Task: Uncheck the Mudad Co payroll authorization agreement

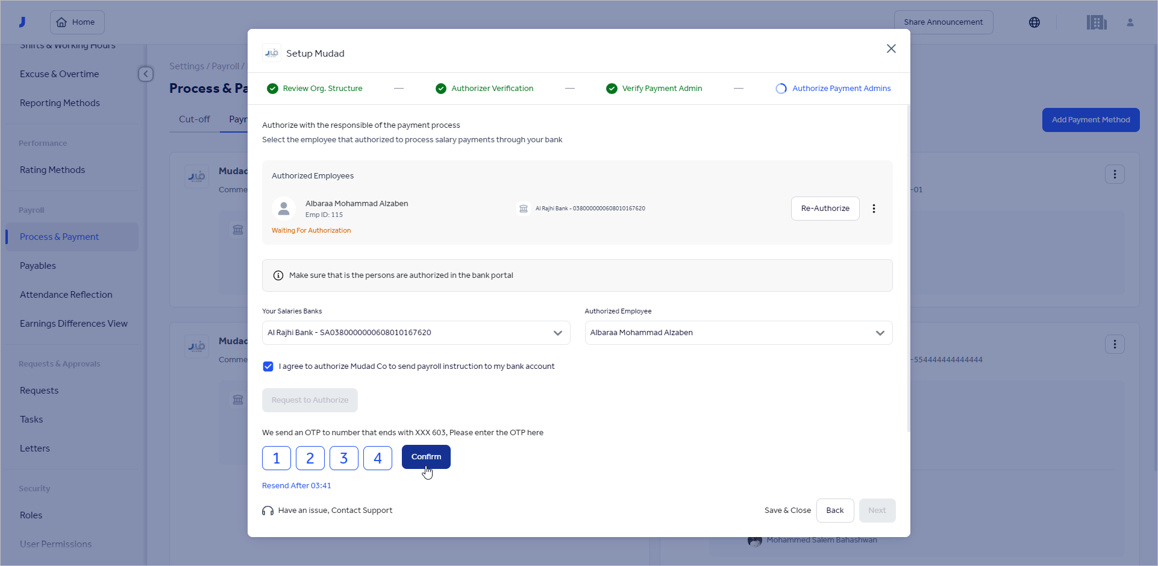Action: point(268,366)
